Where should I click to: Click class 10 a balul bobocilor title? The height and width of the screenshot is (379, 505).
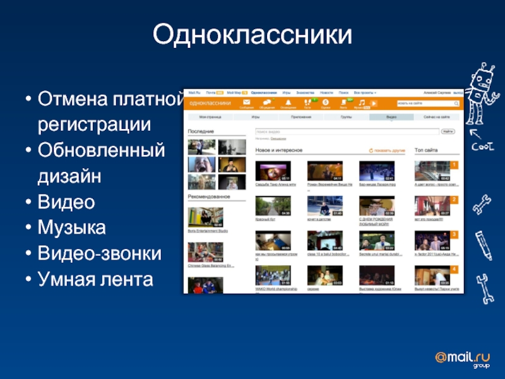328,254
